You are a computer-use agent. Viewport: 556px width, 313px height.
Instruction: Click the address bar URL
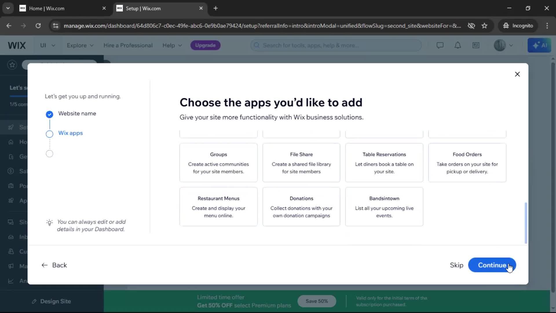pos(262,26)
